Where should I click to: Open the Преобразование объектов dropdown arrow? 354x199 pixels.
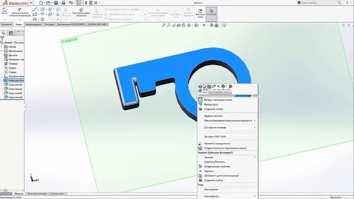point(81,20)
